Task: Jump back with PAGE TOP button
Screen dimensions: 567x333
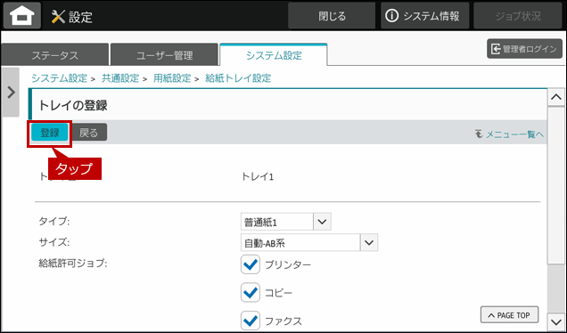Action: click(x=509, y=315)
